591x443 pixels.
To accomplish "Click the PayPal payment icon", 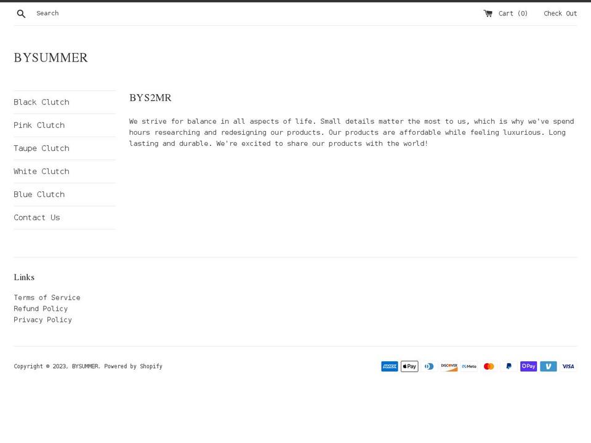I will 509,366.
